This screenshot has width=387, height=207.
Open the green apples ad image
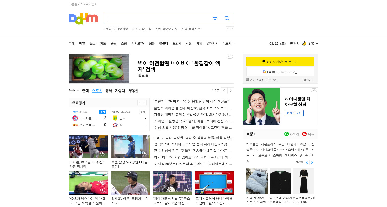(99, 69)
